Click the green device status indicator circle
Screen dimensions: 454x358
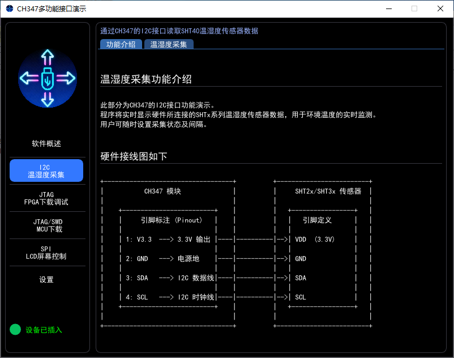click(x=15, y=330)
